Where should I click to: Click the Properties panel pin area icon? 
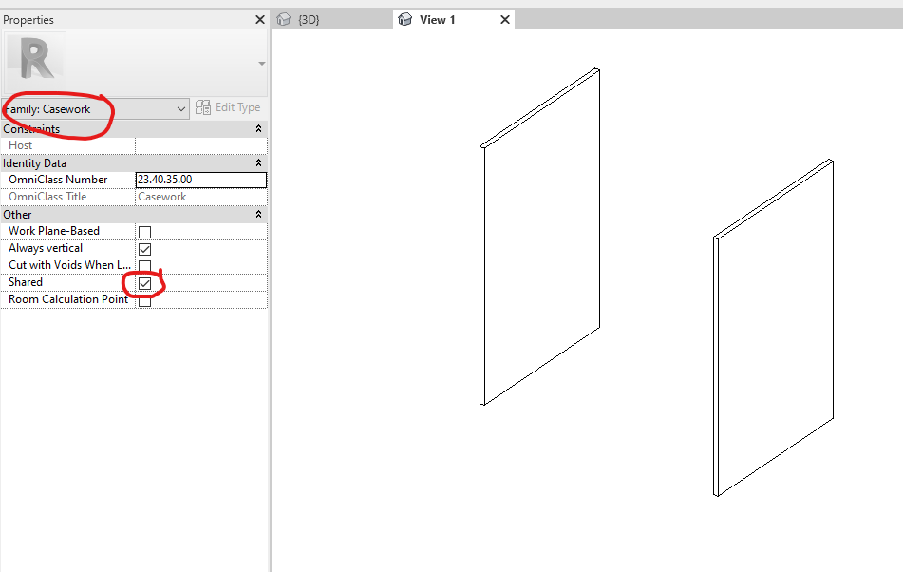[259, 19]
